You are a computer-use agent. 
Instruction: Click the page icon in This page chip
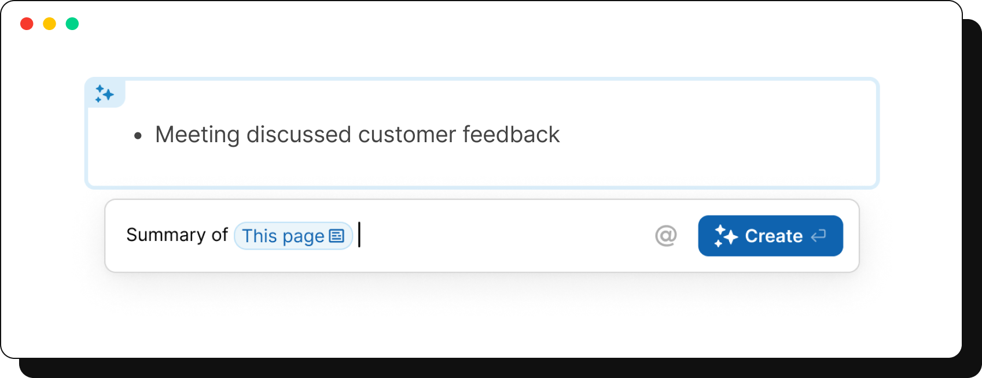[x=337, y=236]
